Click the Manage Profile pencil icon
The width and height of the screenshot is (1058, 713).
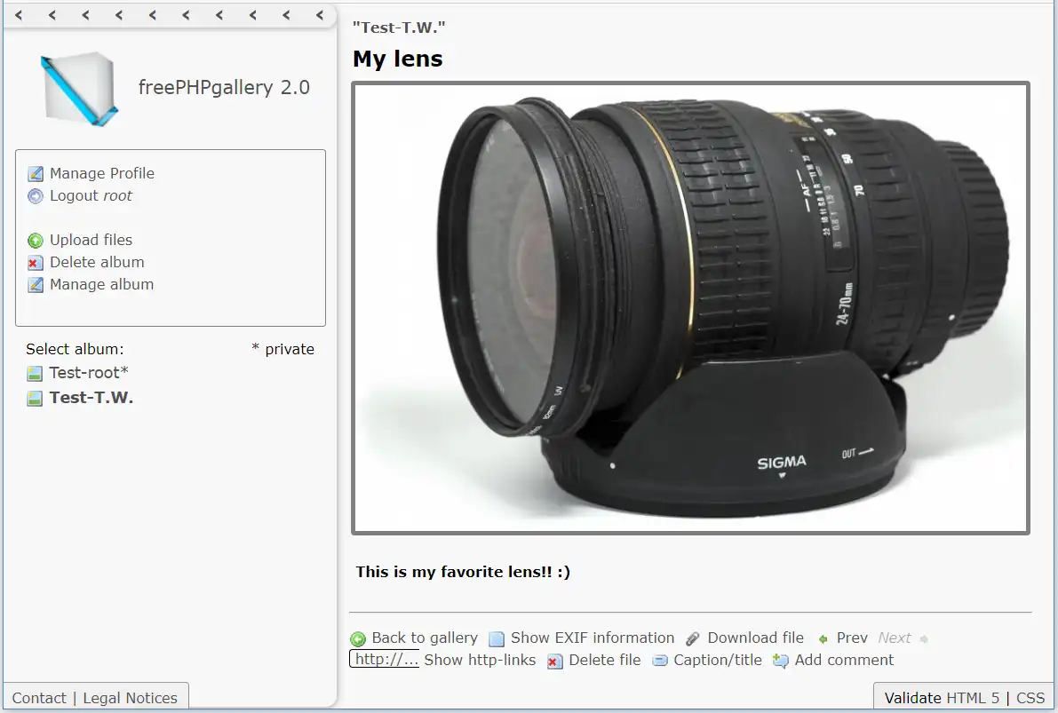[x=35, y=174]
